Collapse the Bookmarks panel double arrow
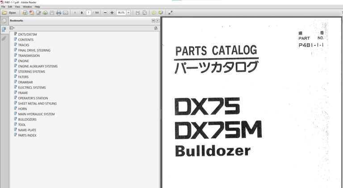This screenshot has width=343, height=188. (x=153, y=20)
